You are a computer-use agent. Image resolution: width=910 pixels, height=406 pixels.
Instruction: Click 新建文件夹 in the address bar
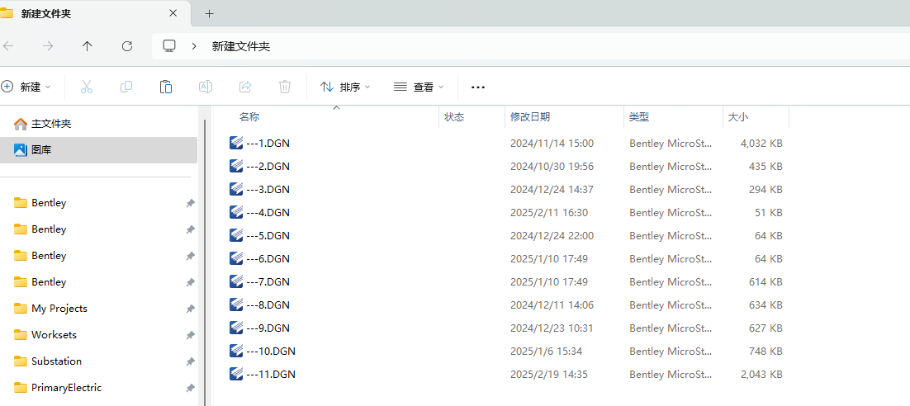pos(241,46)
